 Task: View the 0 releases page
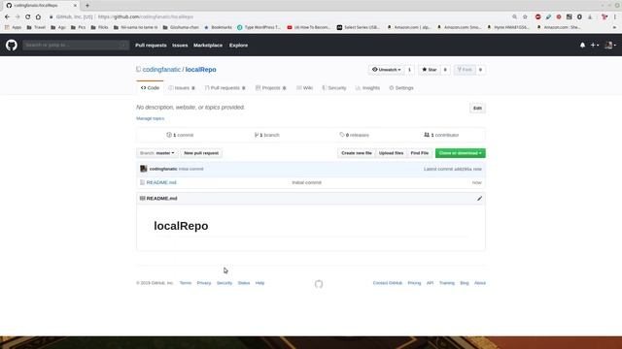tap(354, 135)
